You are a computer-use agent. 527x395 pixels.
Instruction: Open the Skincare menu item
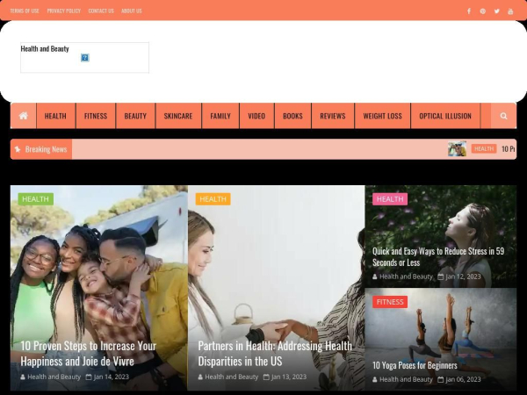click(177, 116)
